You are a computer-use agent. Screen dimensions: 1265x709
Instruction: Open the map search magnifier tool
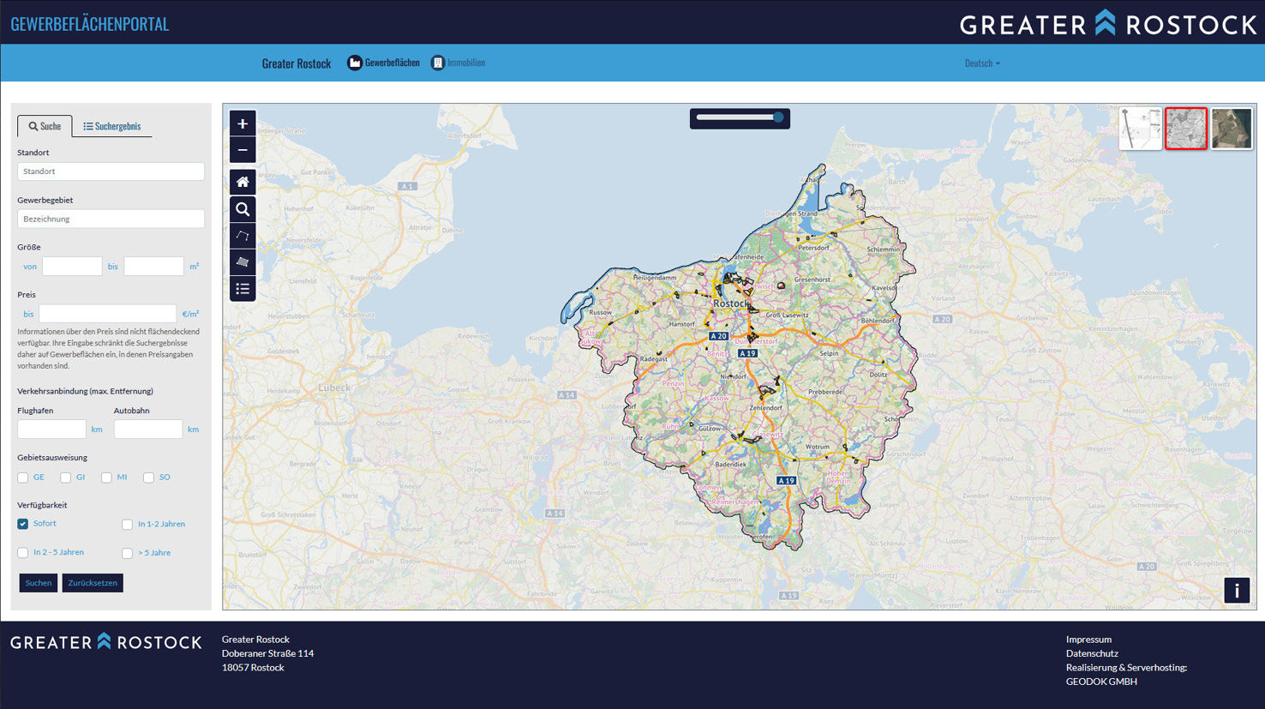(243, 209)
